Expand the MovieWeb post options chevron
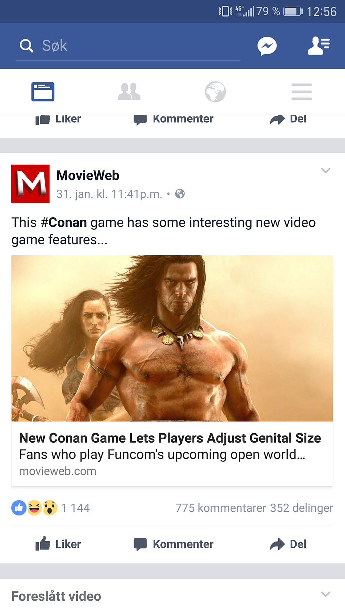This screenshot has height=613, width=345. coord(326,171)
